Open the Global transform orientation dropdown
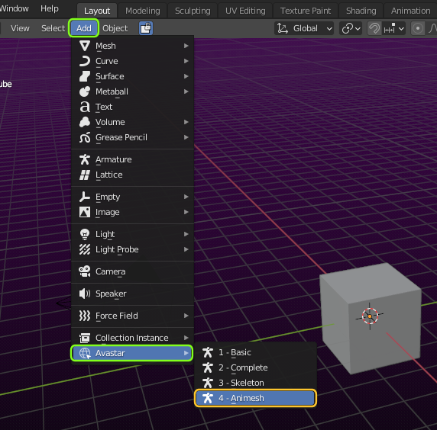437x430 pixels. tap(304, 28)
